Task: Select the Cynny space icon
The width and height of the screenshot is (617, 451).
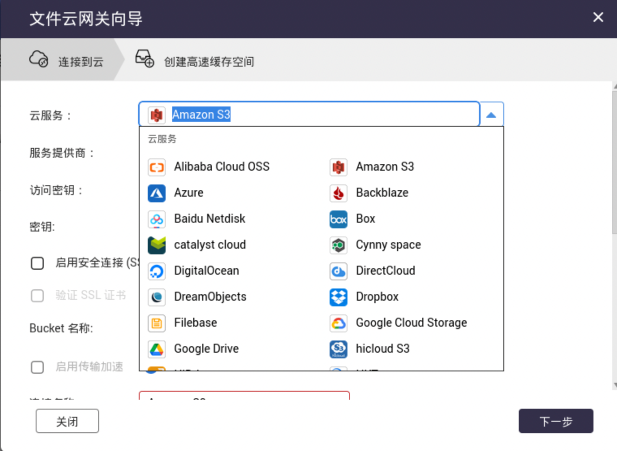Action: 339,245
